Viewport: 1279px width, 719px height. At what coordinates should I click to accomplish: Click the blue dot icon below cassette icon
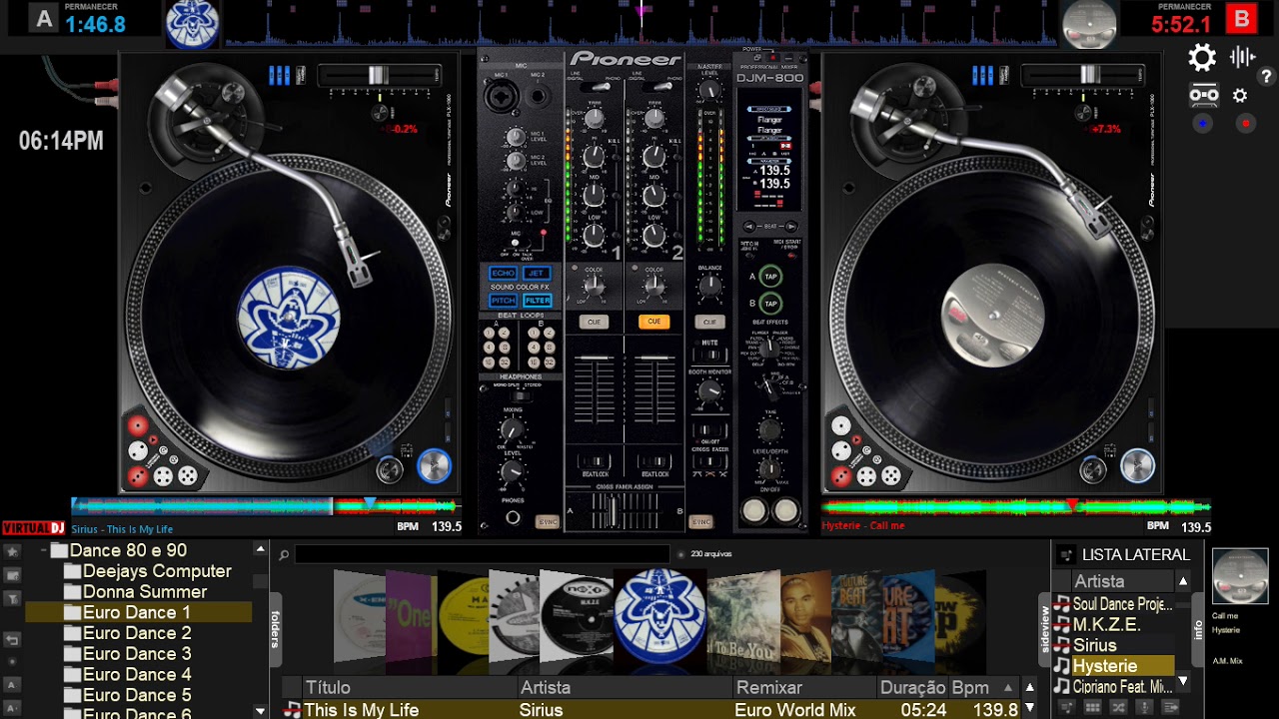click(1202, 124)
